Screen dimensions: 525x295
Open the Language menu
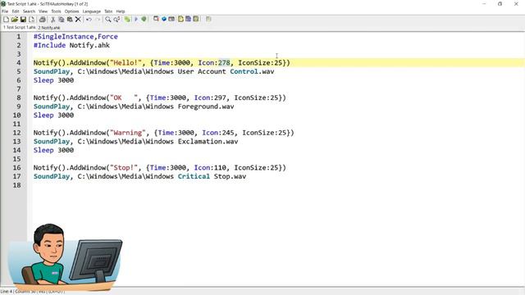[x=91, y=11]
